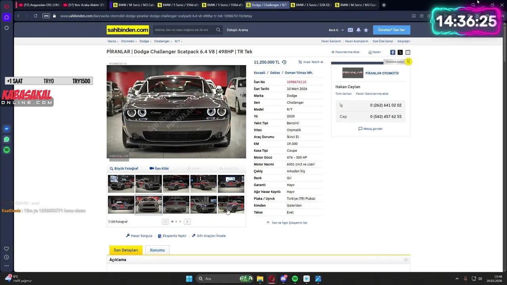Open Karşılaştır link
The width and height of the screenshot is (507, 285).
pyautogui.click(x=404, y=41)
